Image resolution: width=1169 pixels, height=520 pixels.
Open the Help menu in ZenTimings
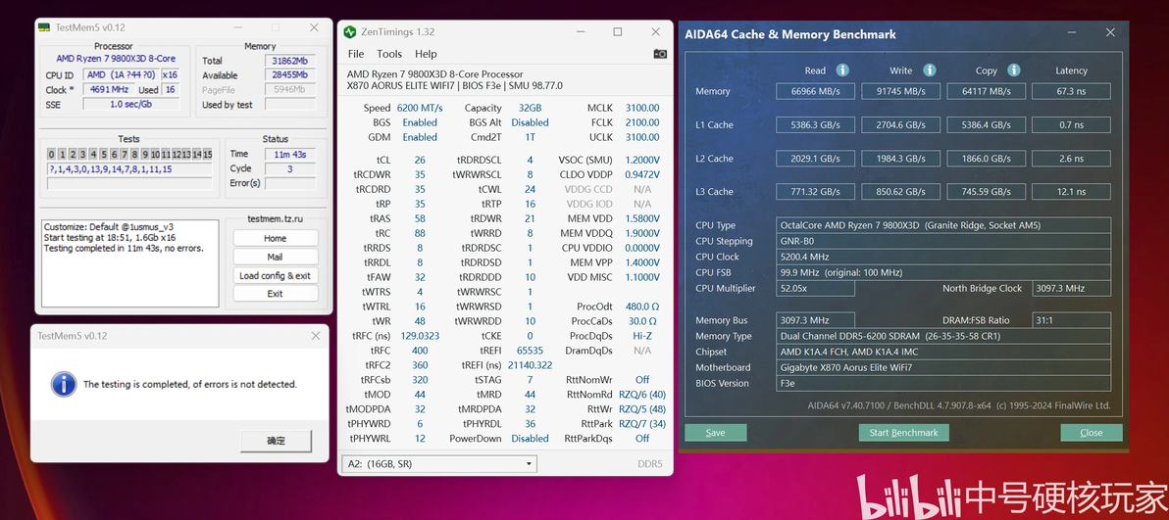tap(426, 54)
